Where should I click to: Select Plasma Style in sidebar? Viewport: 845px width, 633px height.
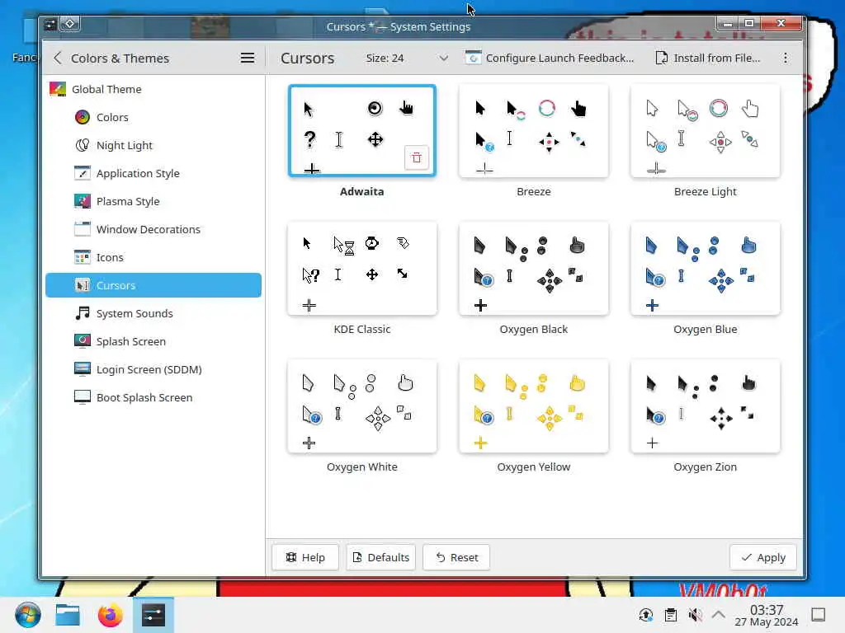click(153, 201)
